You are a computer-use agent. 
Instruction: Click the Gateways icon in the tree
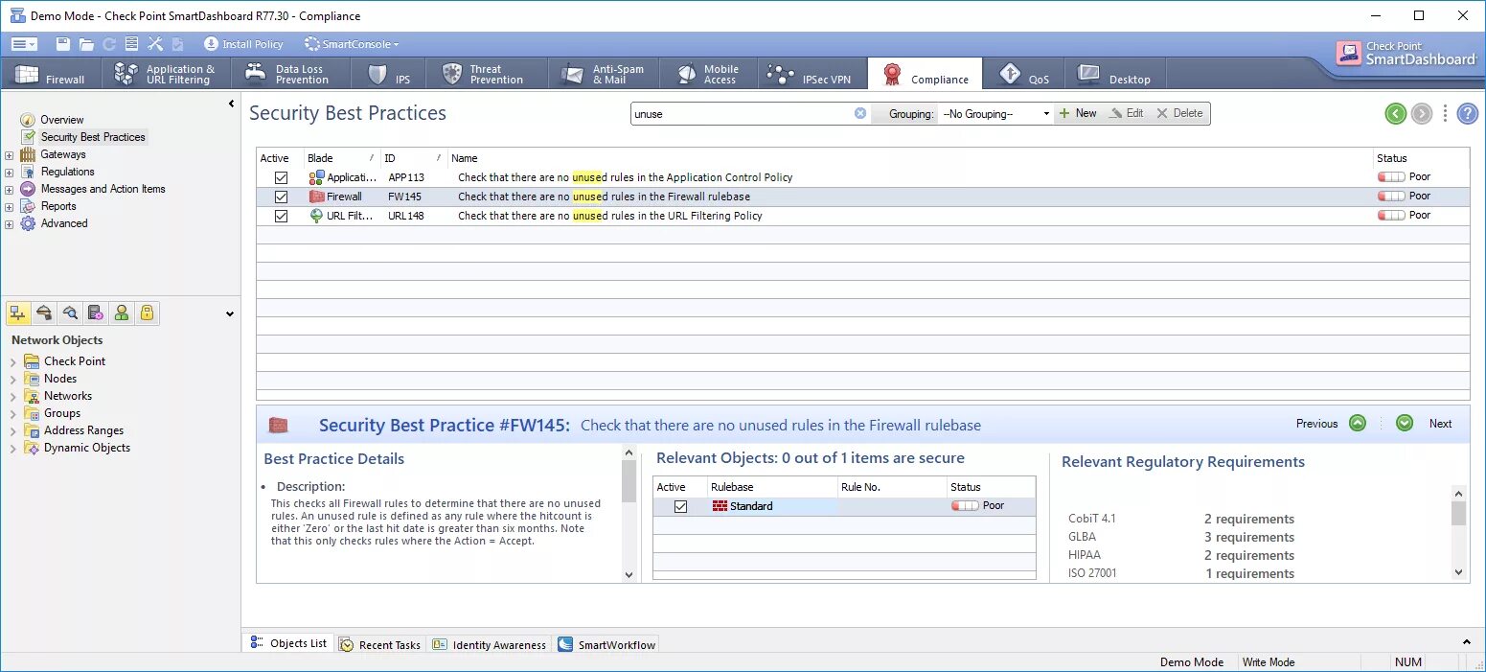[x=28, y=154]
